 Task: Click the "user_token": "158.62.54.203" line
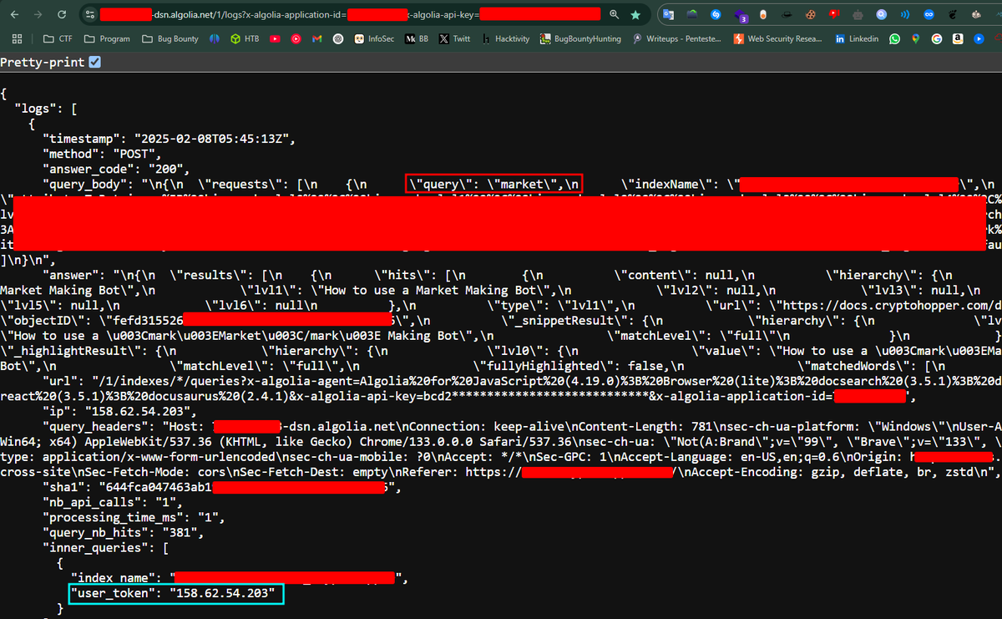point(175,594)
